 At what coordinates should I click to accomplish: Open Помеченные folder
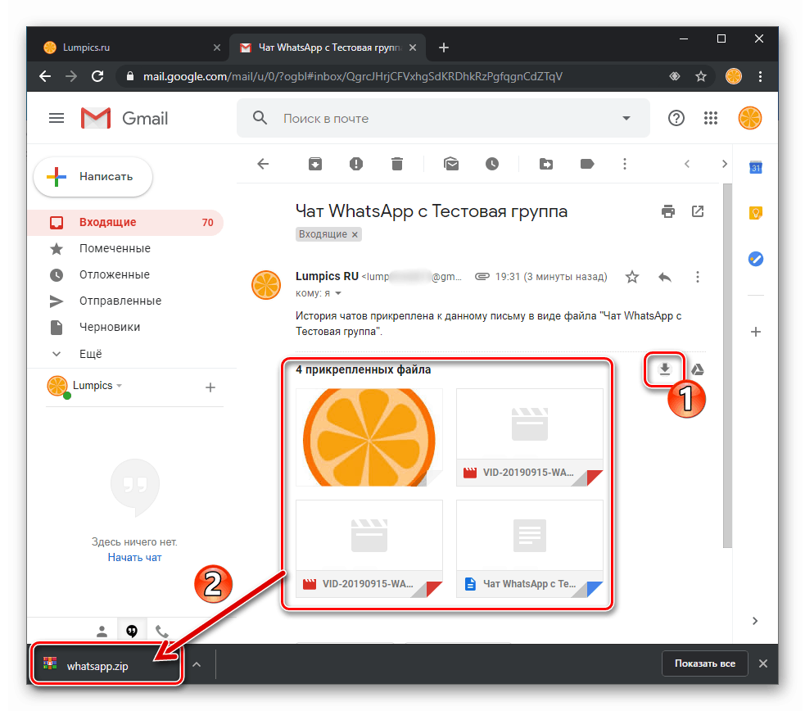tap(126, 248)
